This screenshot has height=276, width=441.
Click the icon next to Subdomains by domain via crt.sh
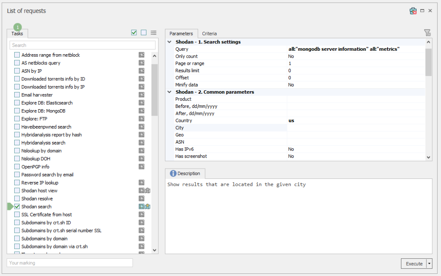pyautogui.click(x=141, y=246)
